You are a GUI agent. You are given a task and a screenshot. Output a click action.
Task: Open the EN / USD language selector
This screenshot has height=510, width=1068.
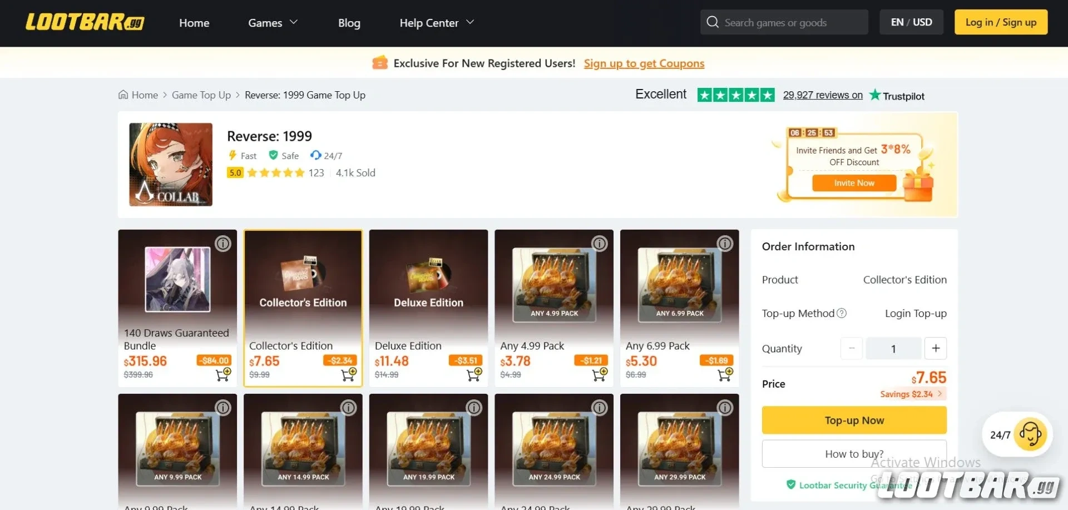[911, 22]
